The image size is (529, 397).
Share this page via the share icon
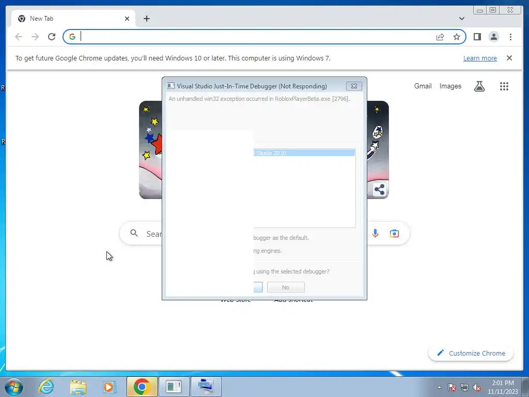[x=440, y=37]
